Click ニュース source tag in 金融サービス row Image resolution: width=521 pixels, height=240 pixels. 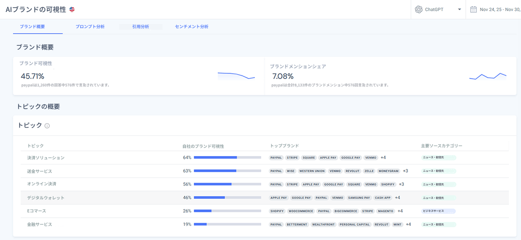click(x=438, y=224)
